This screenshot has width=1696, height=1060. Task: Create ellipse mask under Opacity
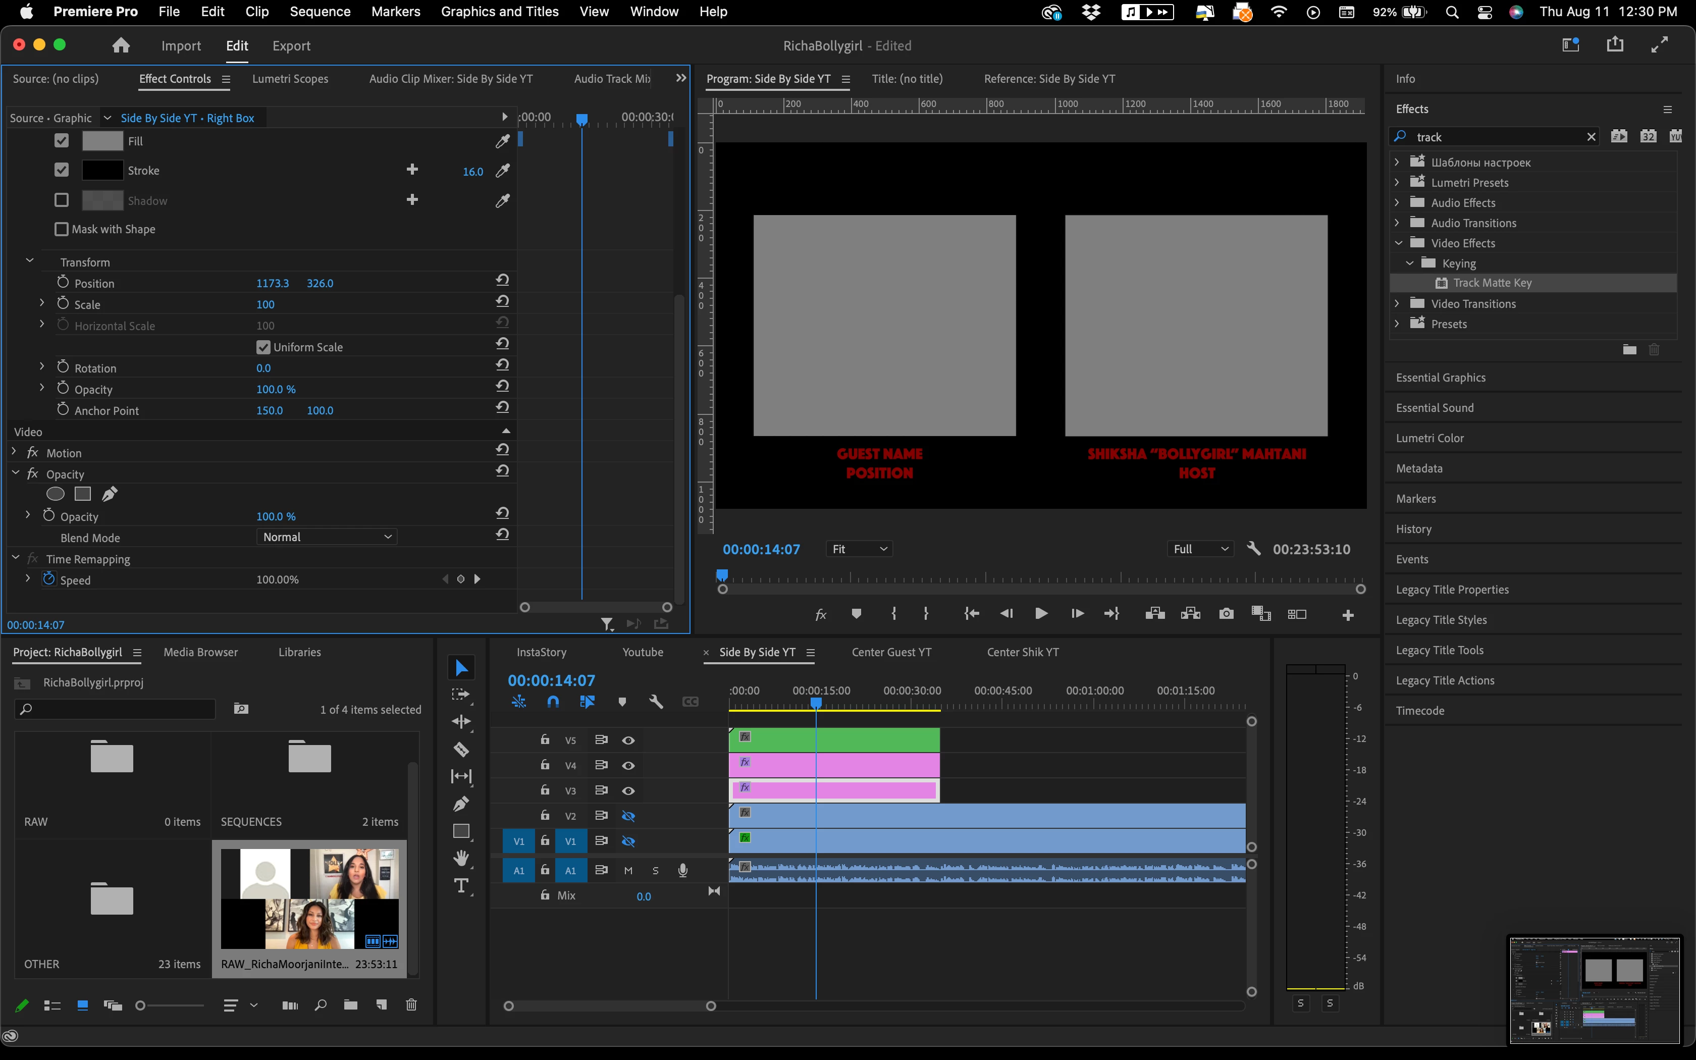point(56,494)
